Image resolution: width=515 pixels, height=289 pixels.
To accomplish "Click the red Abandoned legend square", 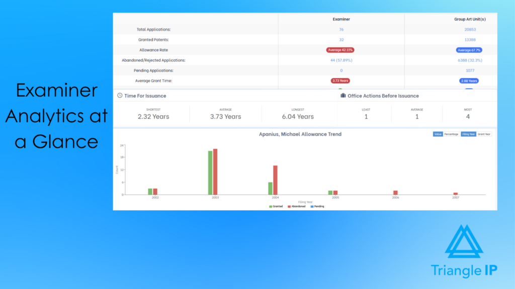I will coord(289,206).
